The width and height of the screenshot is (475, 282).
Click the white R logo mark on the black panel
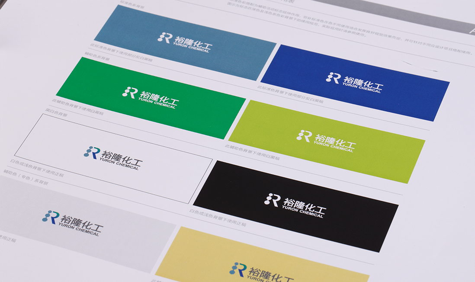coord(273,199)
